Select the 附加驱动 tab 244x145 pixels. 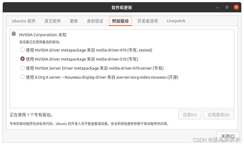(120, 21)
